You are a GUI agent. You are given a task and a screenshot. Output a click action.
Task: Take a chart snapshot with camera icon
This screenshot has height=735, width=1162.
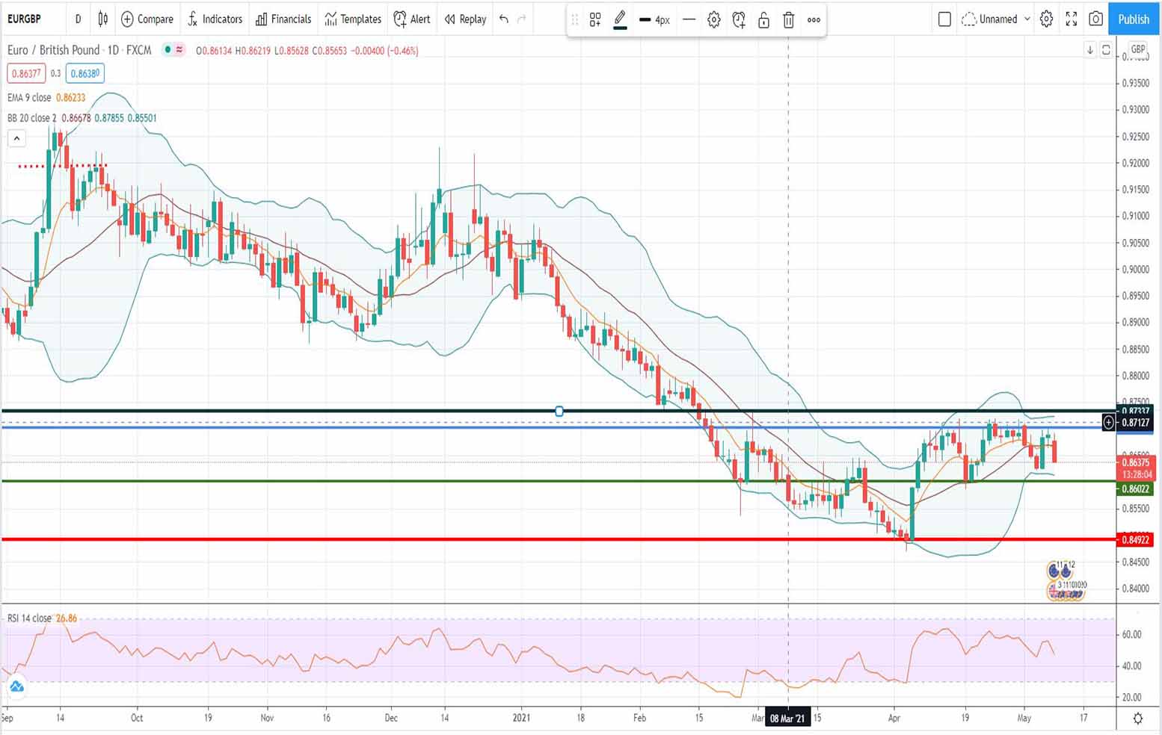(1095, 19)
